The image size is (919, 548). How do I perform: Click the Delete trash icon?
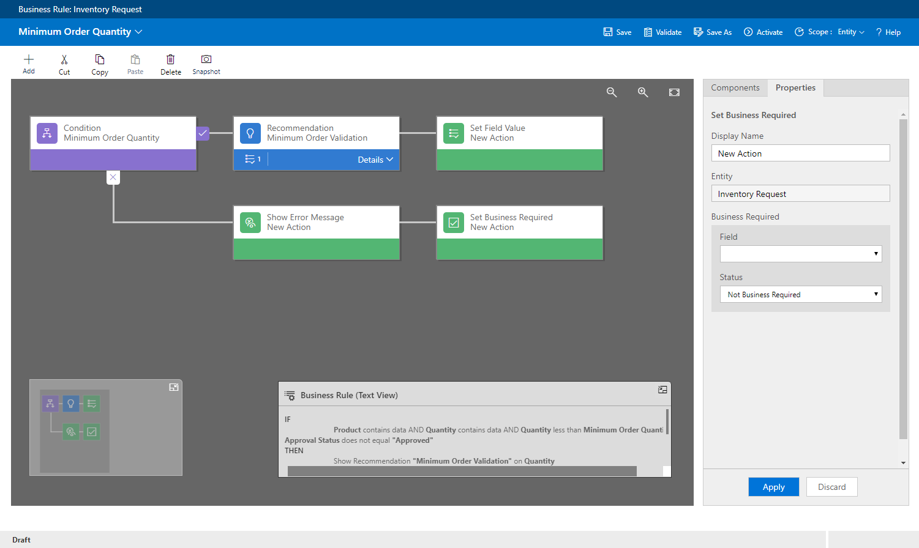tap(171, 60)
